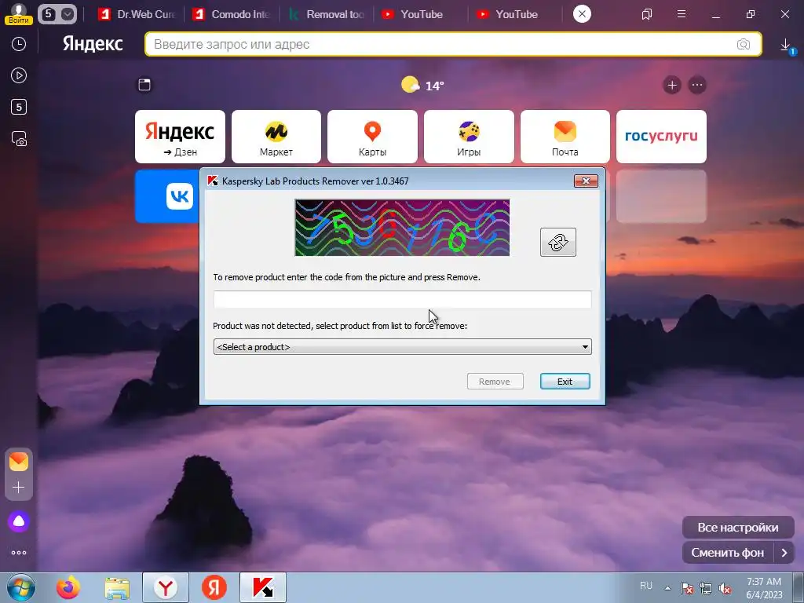Open the госуслуги tile
Image resolution: width=804 pixels, height=603 pixels.
[x=661, y=137]
